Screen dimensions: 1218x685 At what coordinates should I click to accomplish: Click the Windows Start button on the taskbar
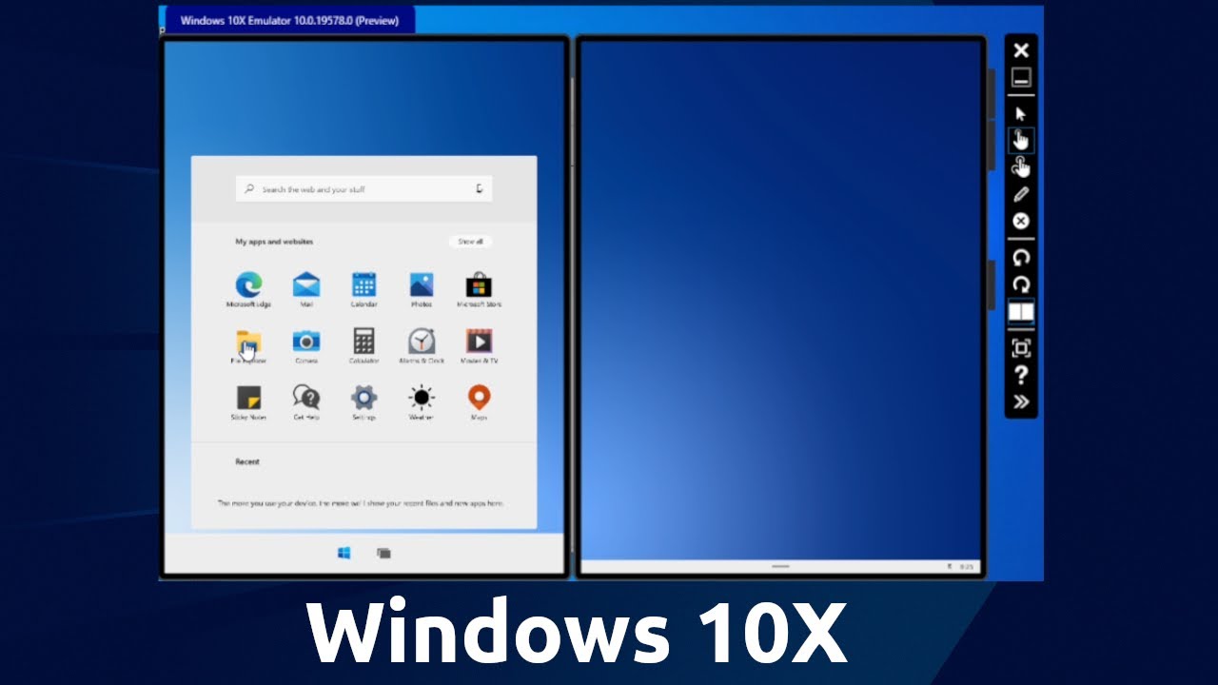(x=344, y=553)
